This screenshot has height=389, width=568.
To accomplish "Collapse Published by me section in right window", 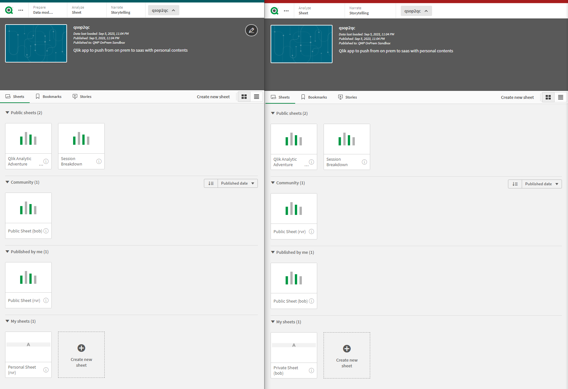I will pos(273,252).
